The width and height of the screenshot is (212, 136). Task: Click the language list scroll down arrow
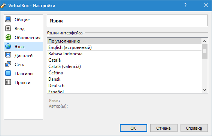[205, 90]
